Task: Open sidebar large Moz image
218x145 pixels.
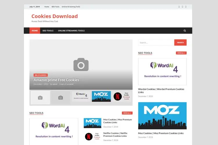Action: coord(162,116)
